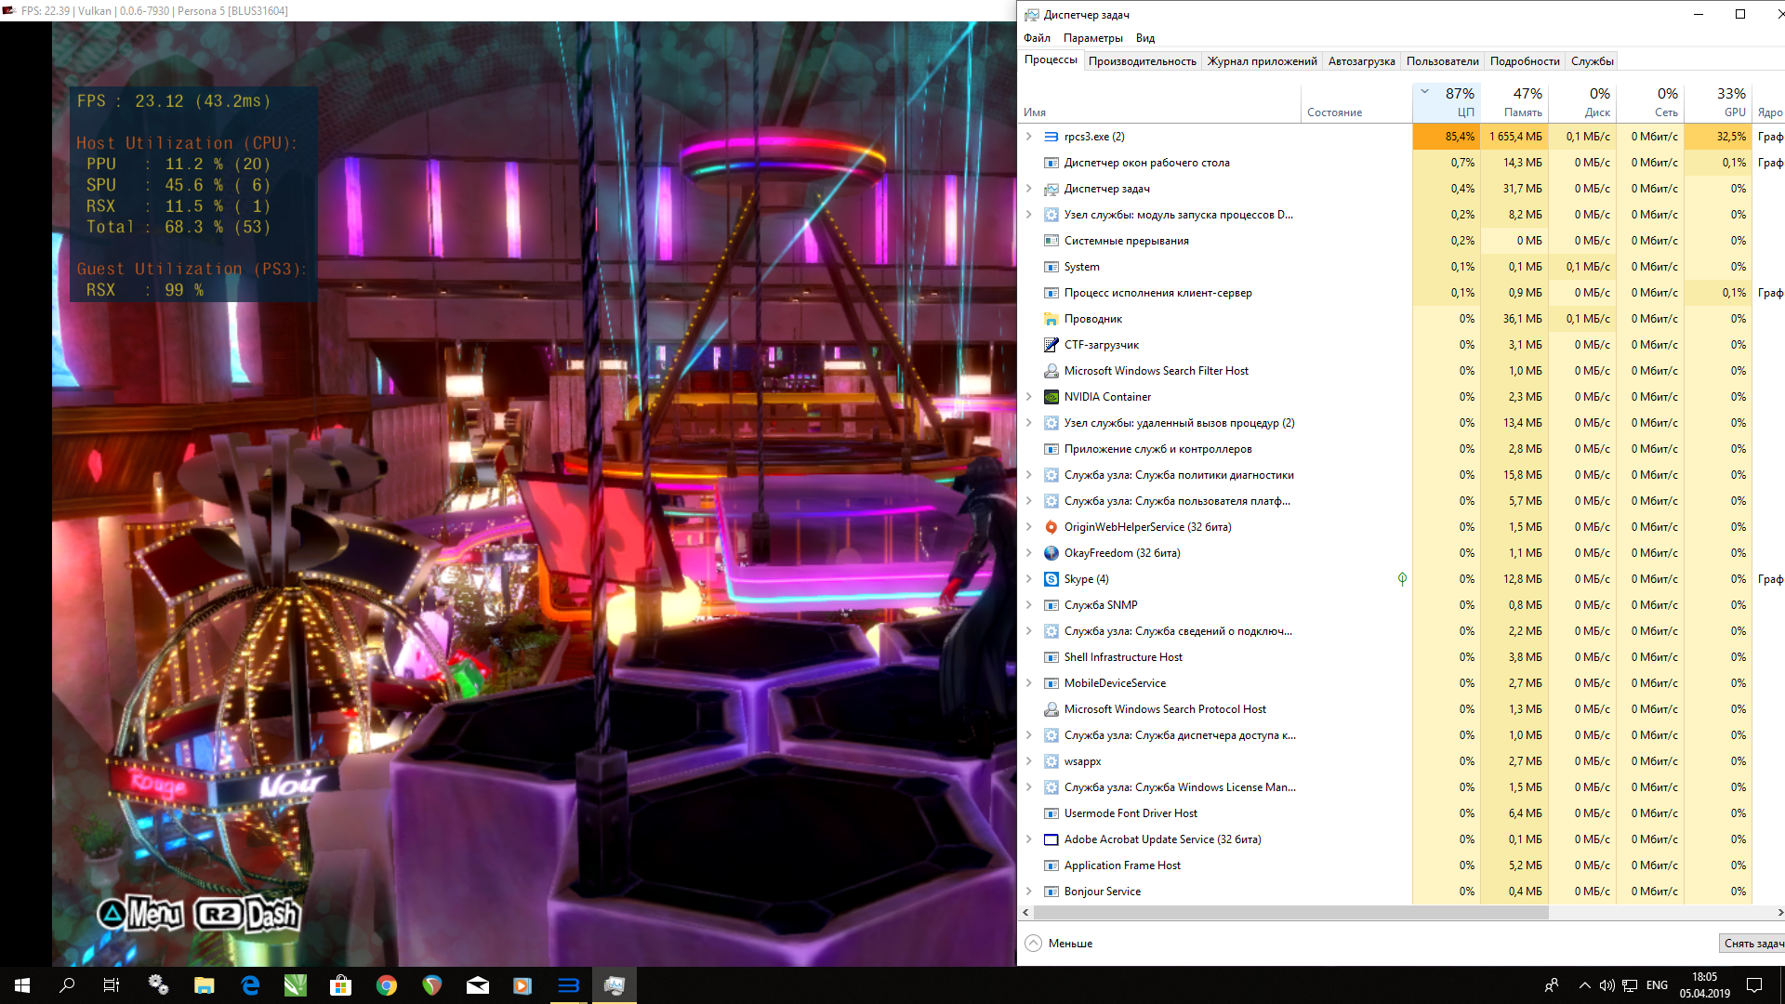Click the horizontal scrollbar under process list

click(1292, 913)
